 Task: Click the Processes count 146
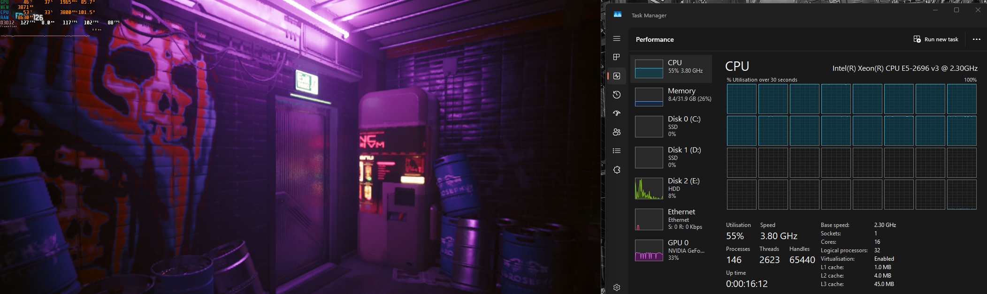[734, 260]
